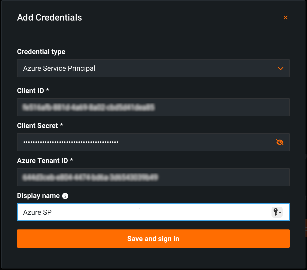Screen dimensions: 307x270
Task: Click the Azure Tenant ID label
Action: pyautogui.click(x=42, y=161)
